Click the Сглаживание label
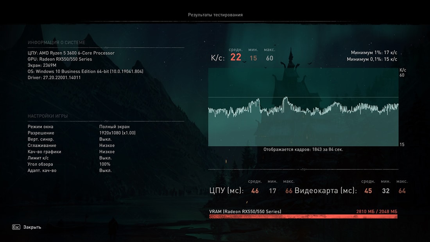The image size is (430, 242). (x=42, y=145)
